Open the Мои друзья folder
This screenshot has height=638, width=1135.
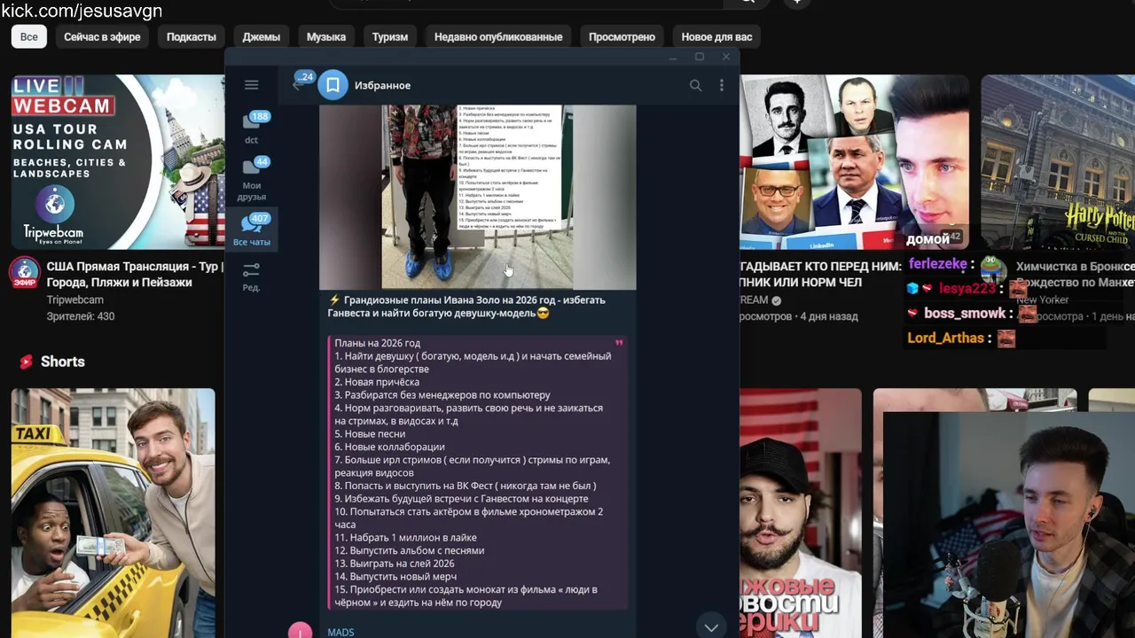click(252, 179)
